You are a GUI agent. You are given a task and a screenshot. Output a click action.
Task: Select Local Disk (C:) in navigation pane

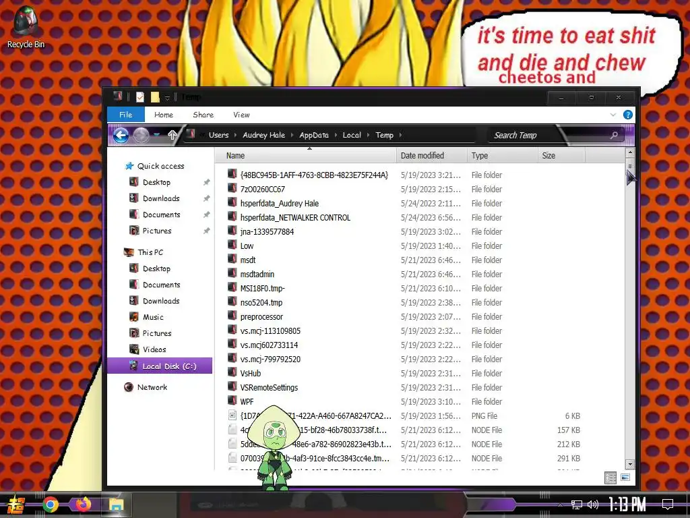160,366
